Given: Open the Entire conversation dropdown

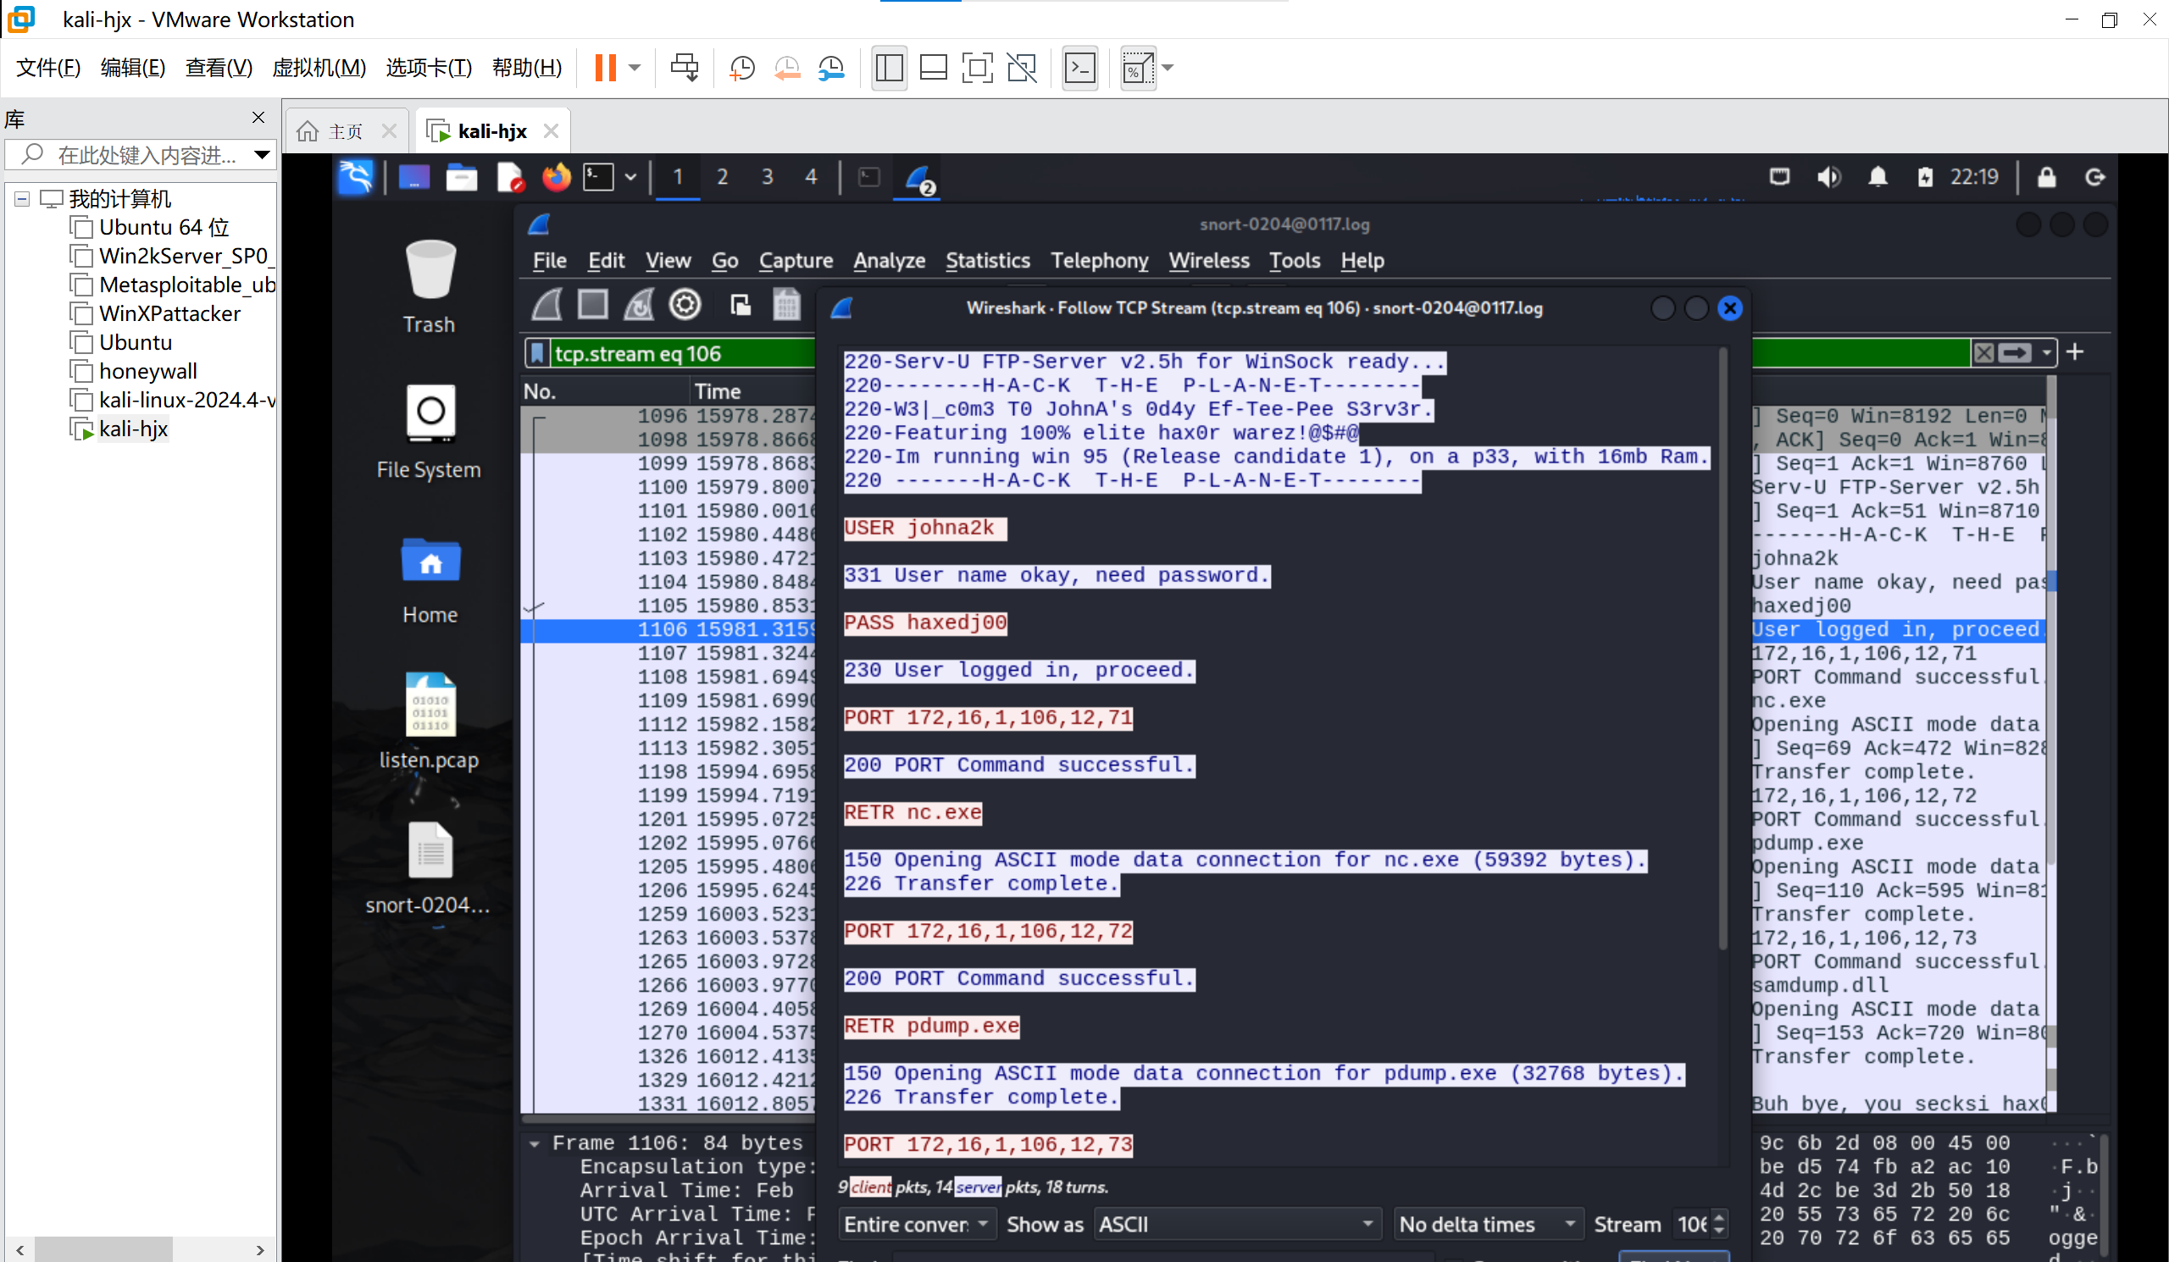Looking at the screenshot, I should point(917,1223).
